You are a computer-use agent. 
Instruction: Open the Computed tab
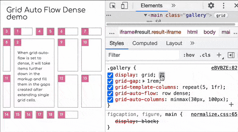(145, 43)
